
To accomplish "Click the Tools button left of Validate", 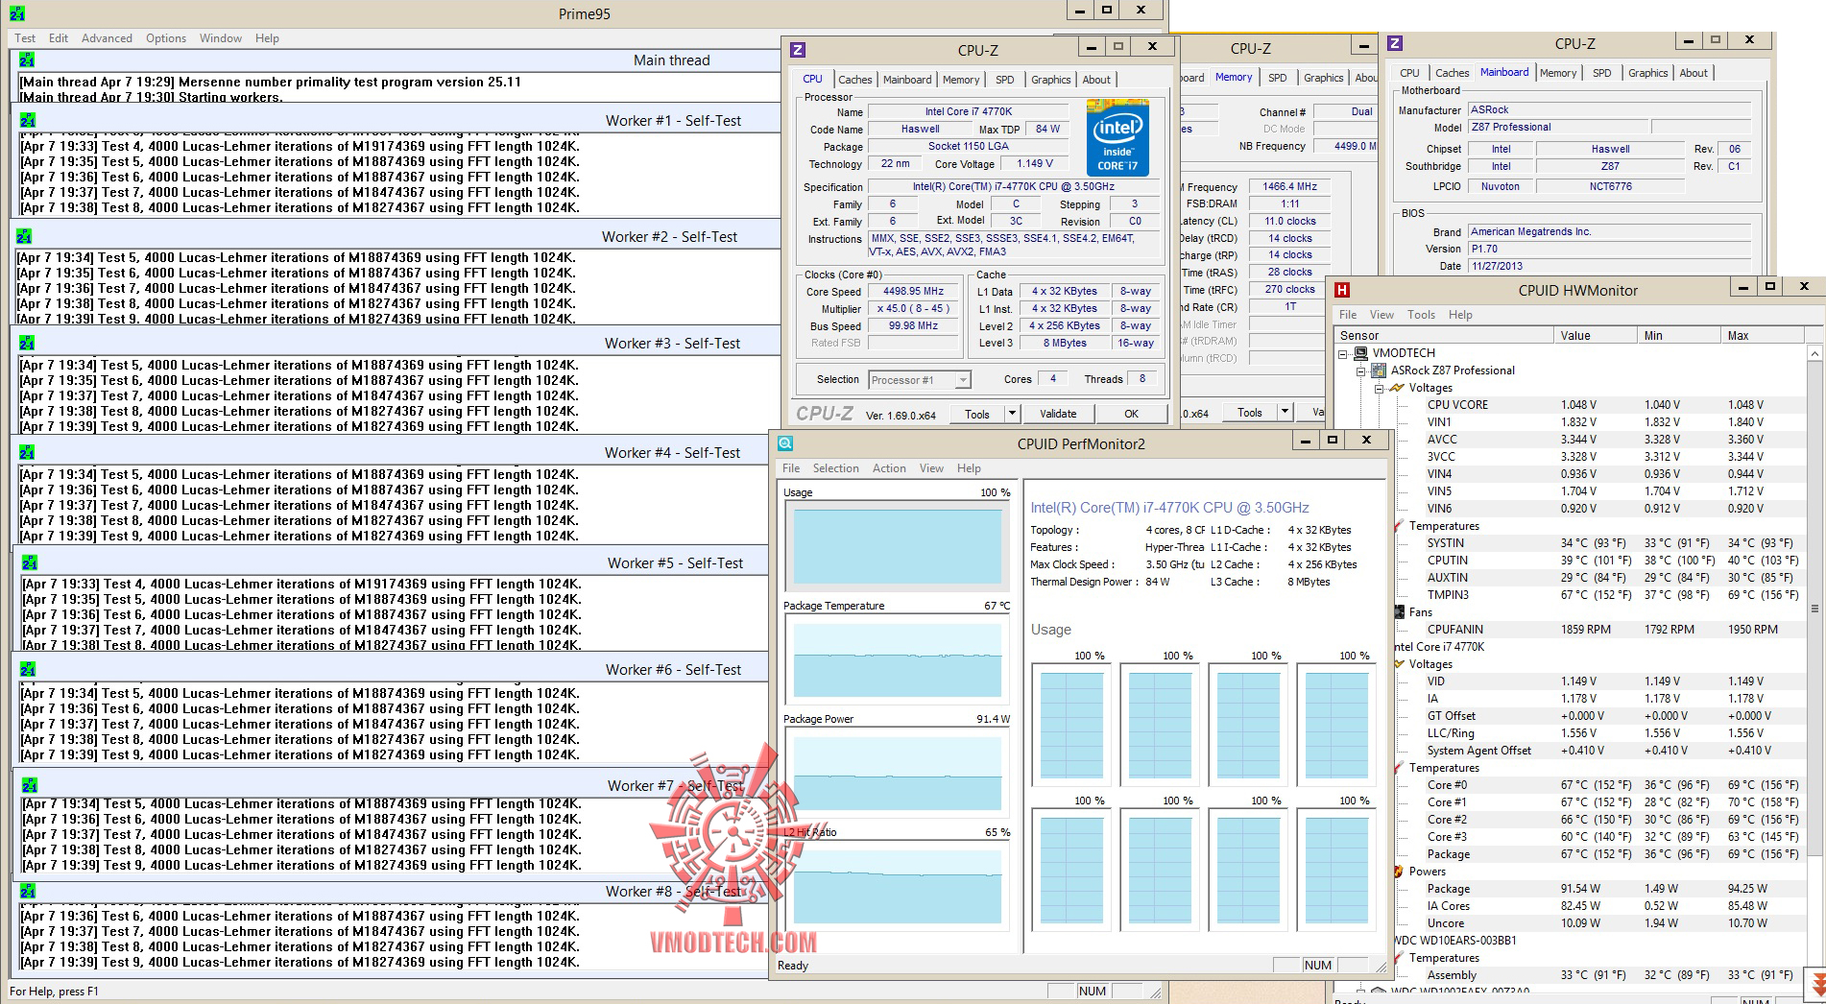I will point(977,414).
